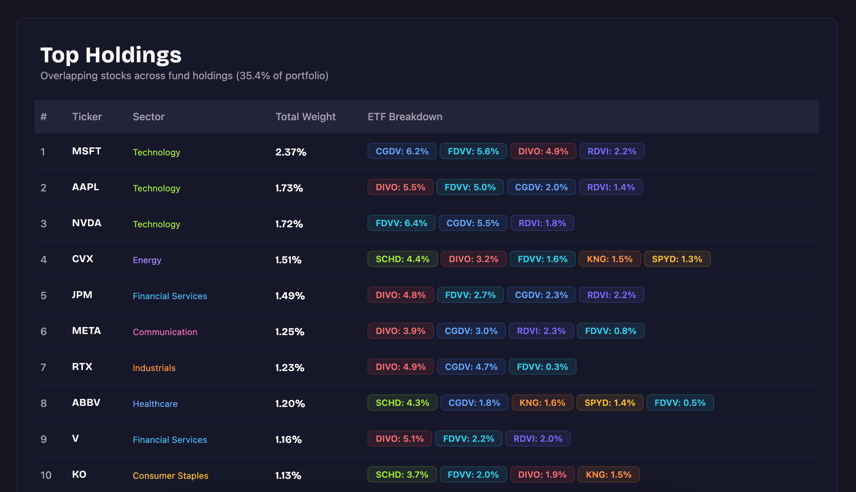This screenshot has width=856, height=492.
Task: Click KO's KNG: 1.5% badge
Action: tap(608, 475)
